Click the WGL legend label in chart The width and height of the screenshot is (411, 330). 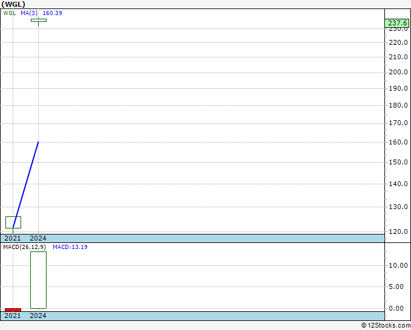[10, 13]
